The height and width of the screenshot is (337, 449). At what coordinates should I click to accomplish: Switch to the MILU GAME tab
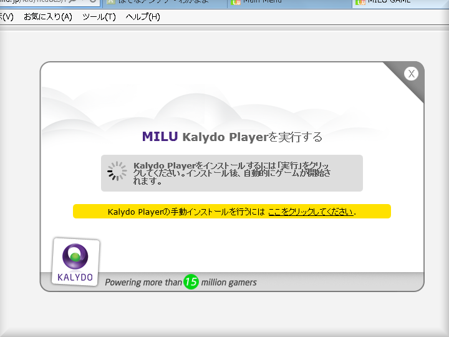pos(393,2)
